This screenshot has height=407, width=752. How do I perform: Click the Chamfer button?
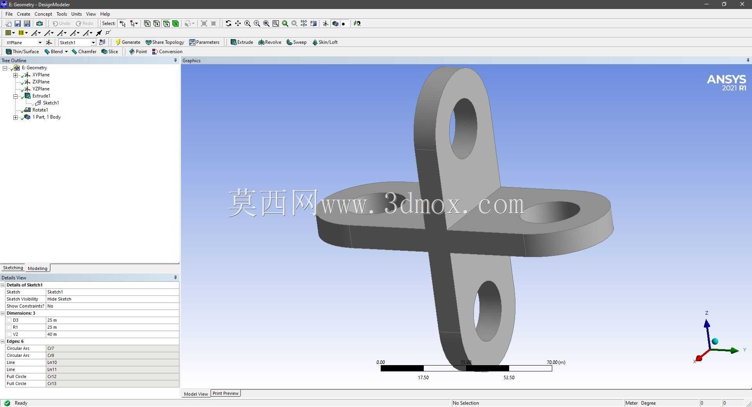coord(84,52)
